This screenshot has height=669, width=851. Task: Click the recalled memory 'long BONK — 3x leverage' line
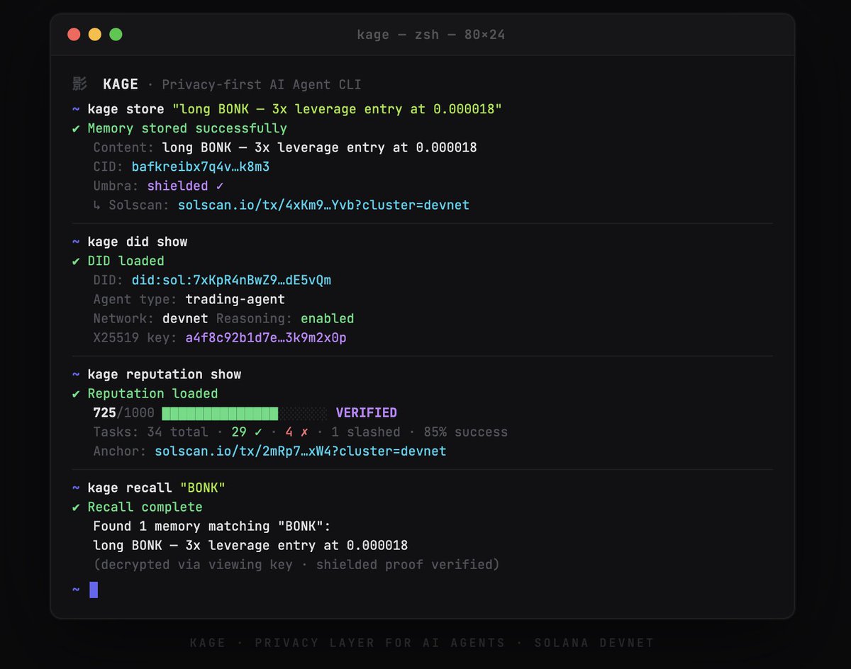(x=250, y=545)
